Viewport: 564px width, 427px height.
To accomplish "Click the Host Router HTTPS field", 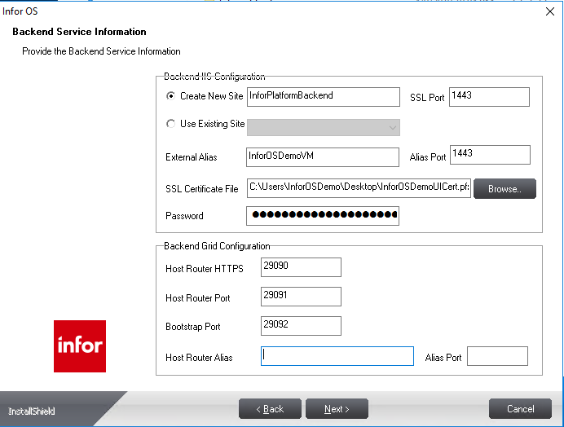I will tap(301, 267).
